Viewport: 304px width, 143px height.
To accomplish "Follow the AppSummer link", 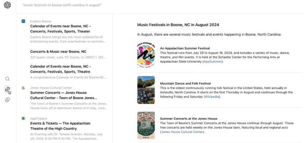I will tap(213, 61).
